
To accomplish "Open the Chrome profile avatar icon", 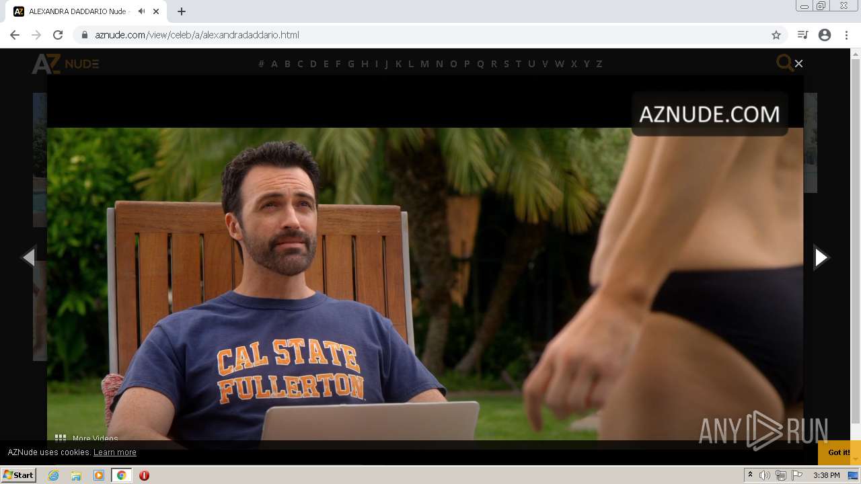I will [825, 35].
